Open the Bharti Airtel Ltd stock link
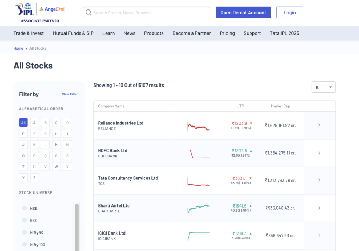 (114, 205)
